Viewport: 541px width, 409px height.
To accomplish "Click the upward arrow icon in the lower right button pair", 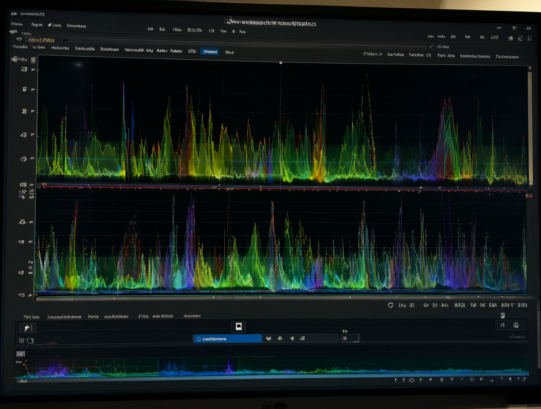I will (503, 325).
